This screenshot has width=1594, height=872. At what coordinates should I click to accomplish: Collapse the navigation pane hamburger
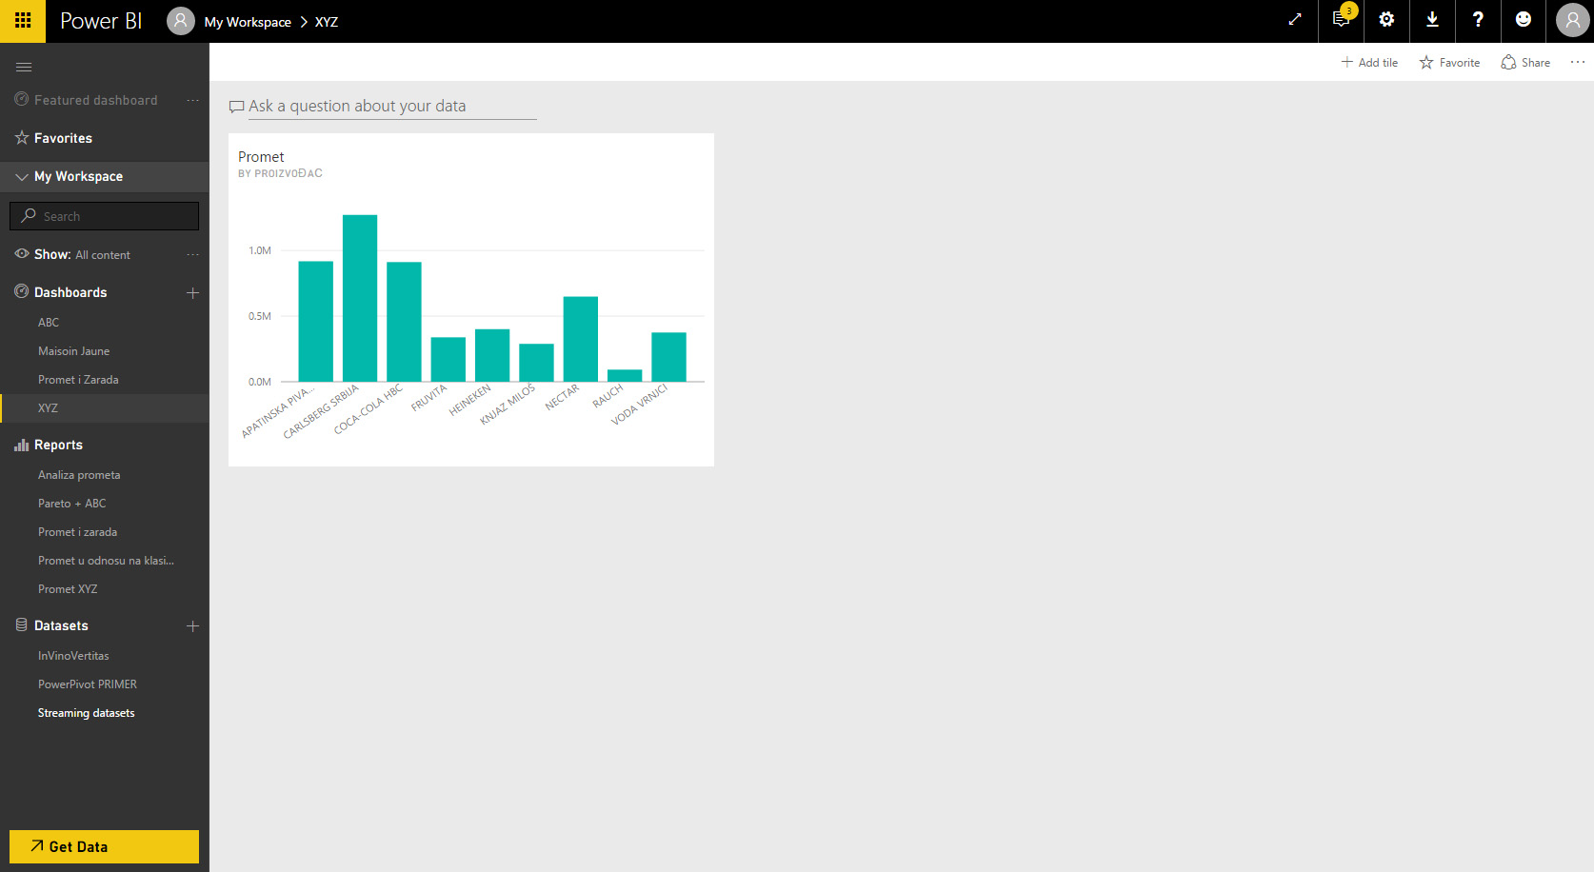point(24,67)
